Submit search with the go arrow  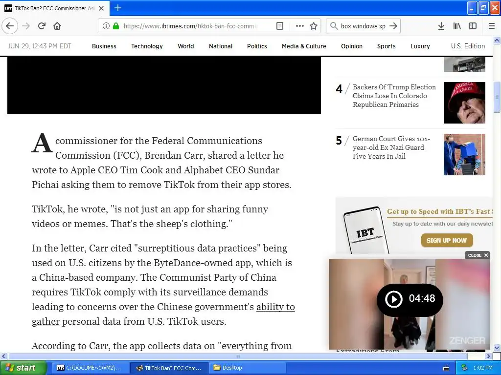coord(393,26)
